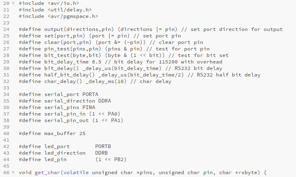Click the get_char function name
The height and width of the screenshot is (177, 296).
click(47, 173)
